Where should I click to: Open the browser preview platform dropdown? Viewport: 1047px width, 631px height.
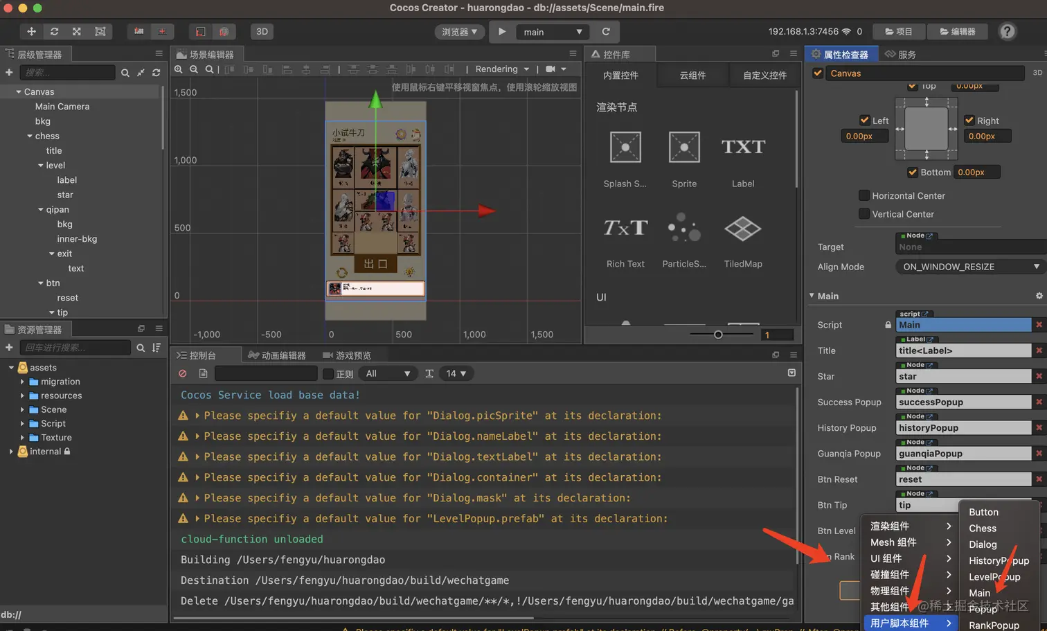pyautogui.click(x=460, y=32)
